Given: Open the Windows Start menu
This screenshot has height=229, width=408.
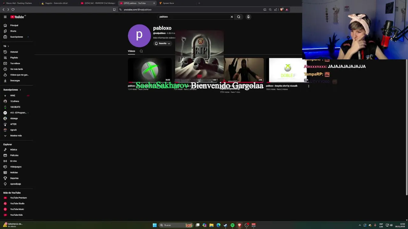Looking at the screenshot, I should point(155,225).
